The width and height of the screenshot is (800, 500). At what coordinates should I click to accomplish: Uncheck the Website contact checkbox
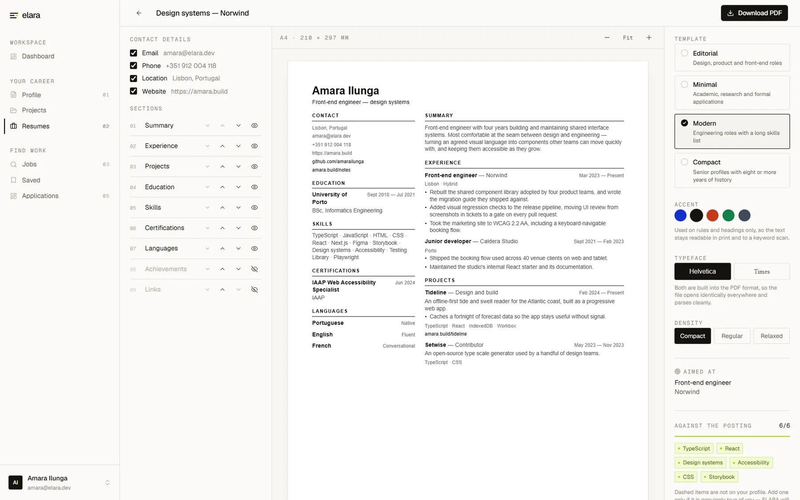[133, 91]
